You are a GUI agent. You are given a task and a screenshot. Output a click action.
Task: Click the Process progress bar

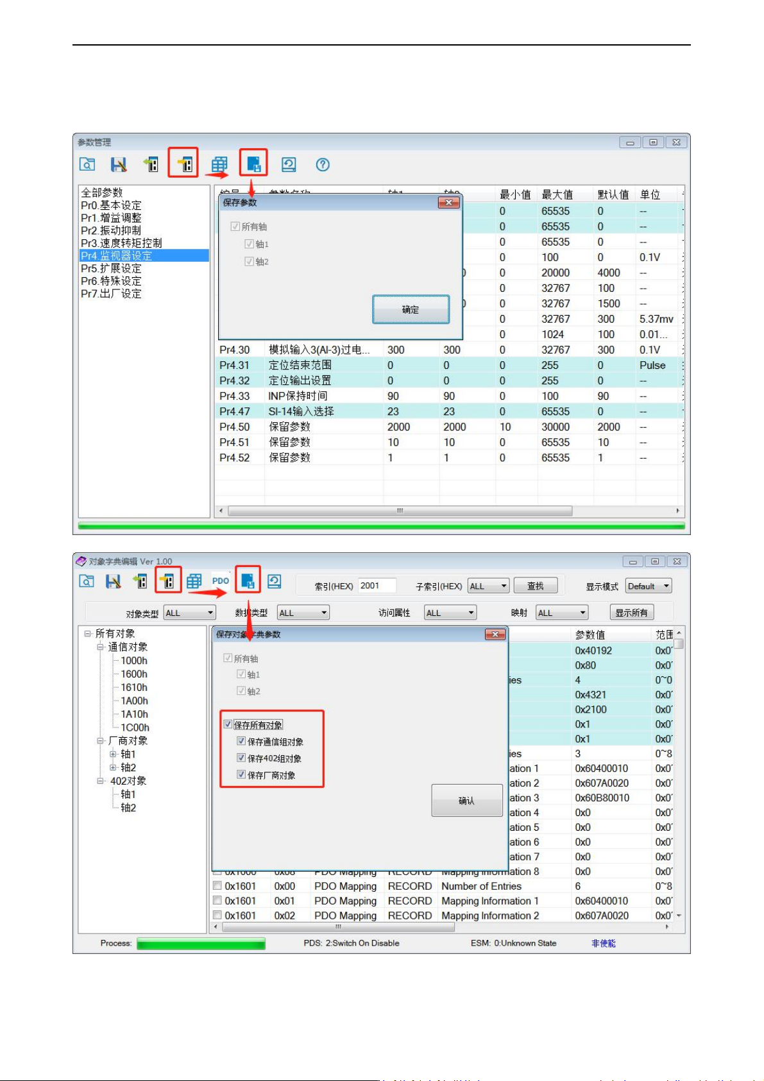[x=201, y=943]
